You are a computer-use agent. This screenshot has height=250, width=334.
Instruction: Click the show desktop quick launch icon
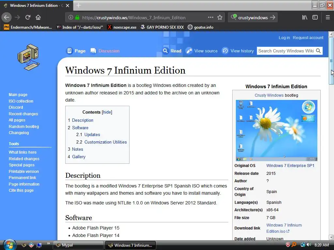[x=39, y=245]
